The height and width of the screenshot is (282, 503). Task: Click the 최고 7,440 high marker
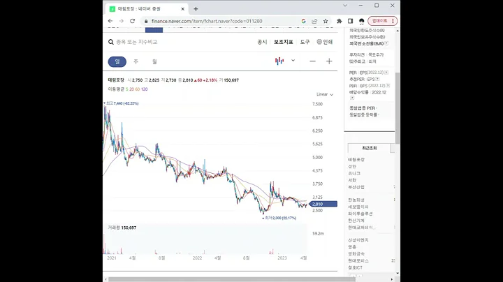[x=122, y=103]
